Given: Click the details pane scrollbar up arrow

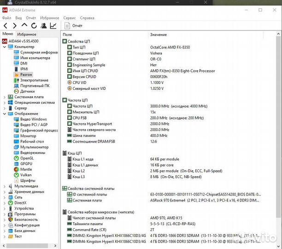Looking at the screenshot, I should [278, 34].
